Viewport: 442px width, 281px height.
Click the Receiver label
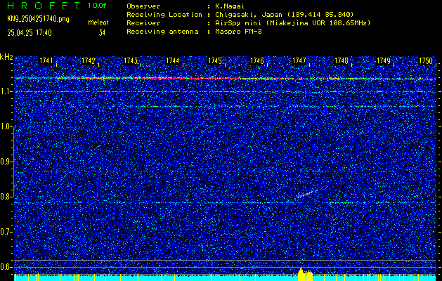(143, 22)
